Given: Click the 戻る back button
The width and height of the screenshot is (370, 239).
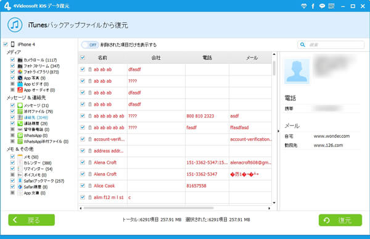Looking at the screenshot, I should coord(31,220).
